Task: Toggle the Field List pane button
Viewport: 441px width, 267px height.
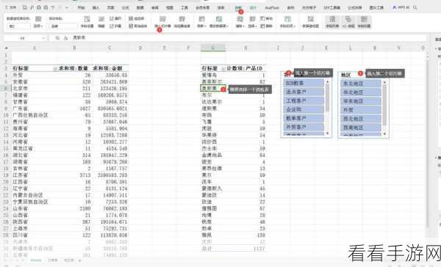Action: point(332,22)
